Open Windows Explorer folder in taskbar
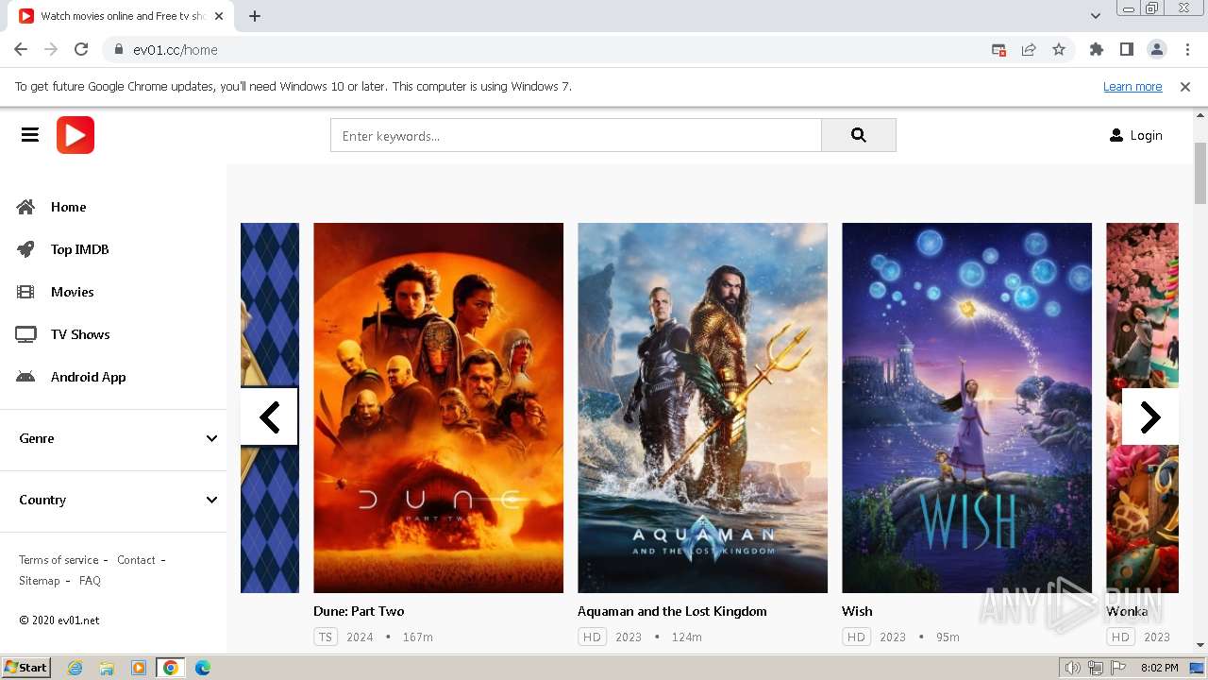 pos(107,668)
